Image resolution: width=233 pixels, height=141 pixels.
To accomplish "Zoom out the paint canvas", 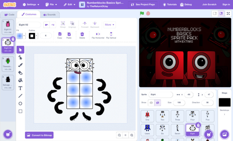I will [x=119, y=135].
